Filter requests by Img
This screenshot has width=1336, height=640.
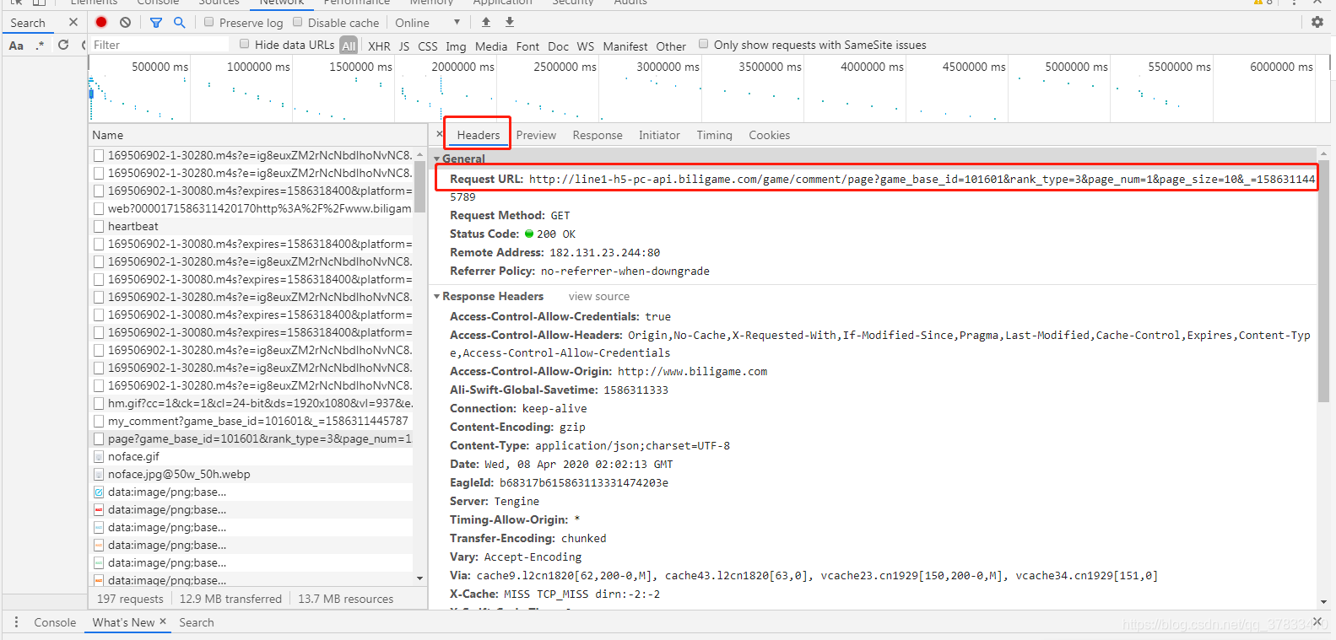(456, 46)
